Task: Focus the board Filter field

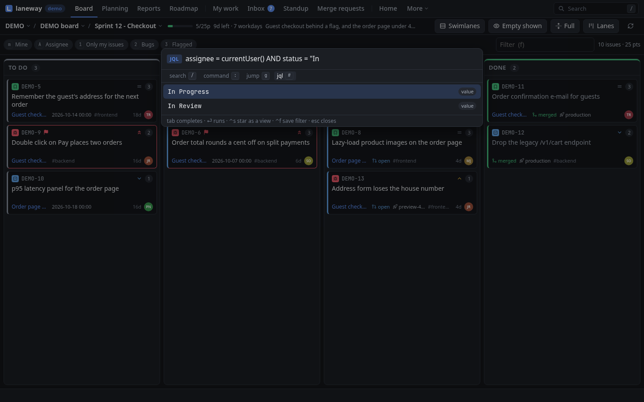Action: 545,45
